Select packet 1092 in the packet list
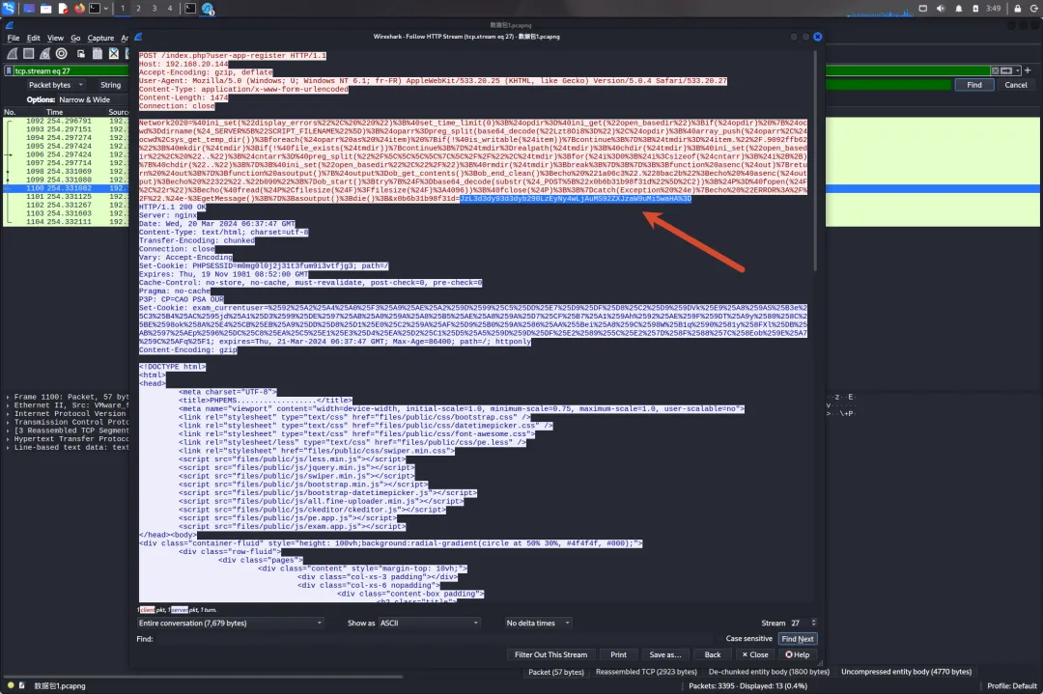The height and width of the screenshot is (694, 1043). point(67,121)
